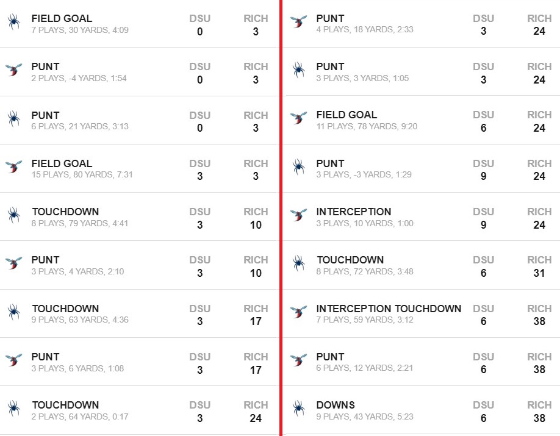
Task: Click the hornet icon beside the Interception Touchdown drive
Action: point(298,312)
